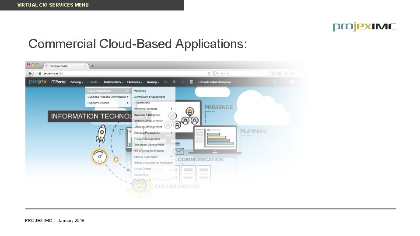The width and height of the screenshot is (420, 236).
Task: Click the browser Search box
Action: pyautogui.click(x=242, y=73)
